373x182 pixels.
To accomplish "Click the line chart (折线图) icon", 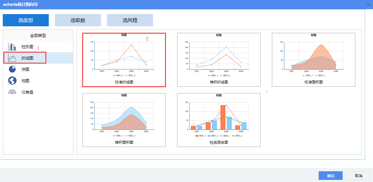I will point(12,58).
